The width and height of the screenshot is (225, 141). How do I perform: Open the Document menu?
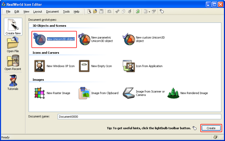pos(52,12)
